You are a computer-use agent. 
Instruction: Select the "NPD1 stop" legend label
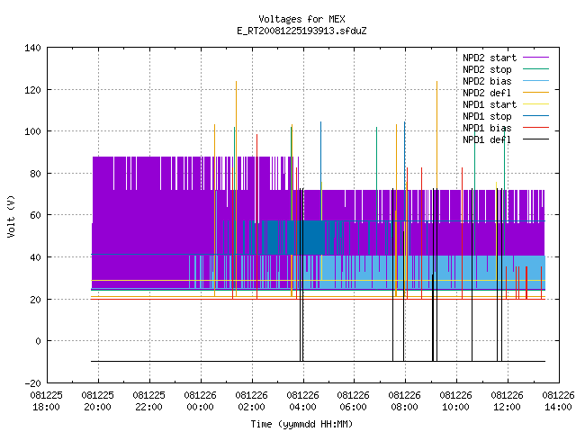click(x=487, y=116)
